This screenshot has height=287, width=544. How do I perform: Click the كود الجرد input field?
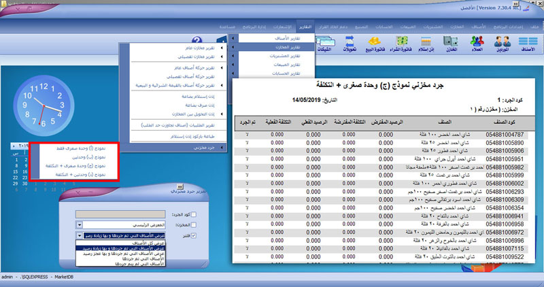[120, 214]
